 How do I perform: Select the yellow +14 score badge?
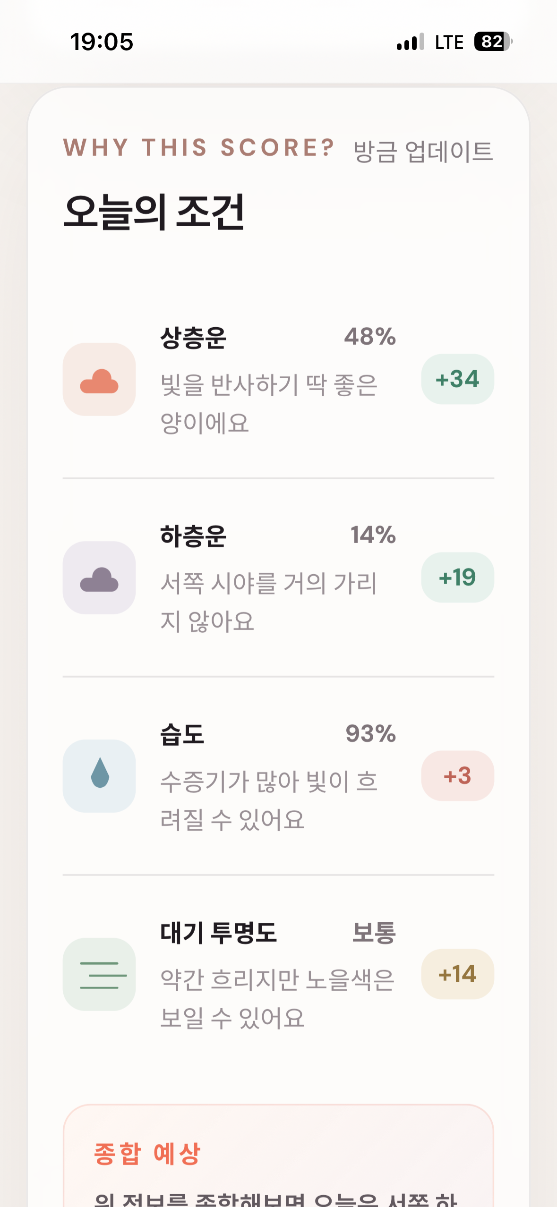pos(457,974)
